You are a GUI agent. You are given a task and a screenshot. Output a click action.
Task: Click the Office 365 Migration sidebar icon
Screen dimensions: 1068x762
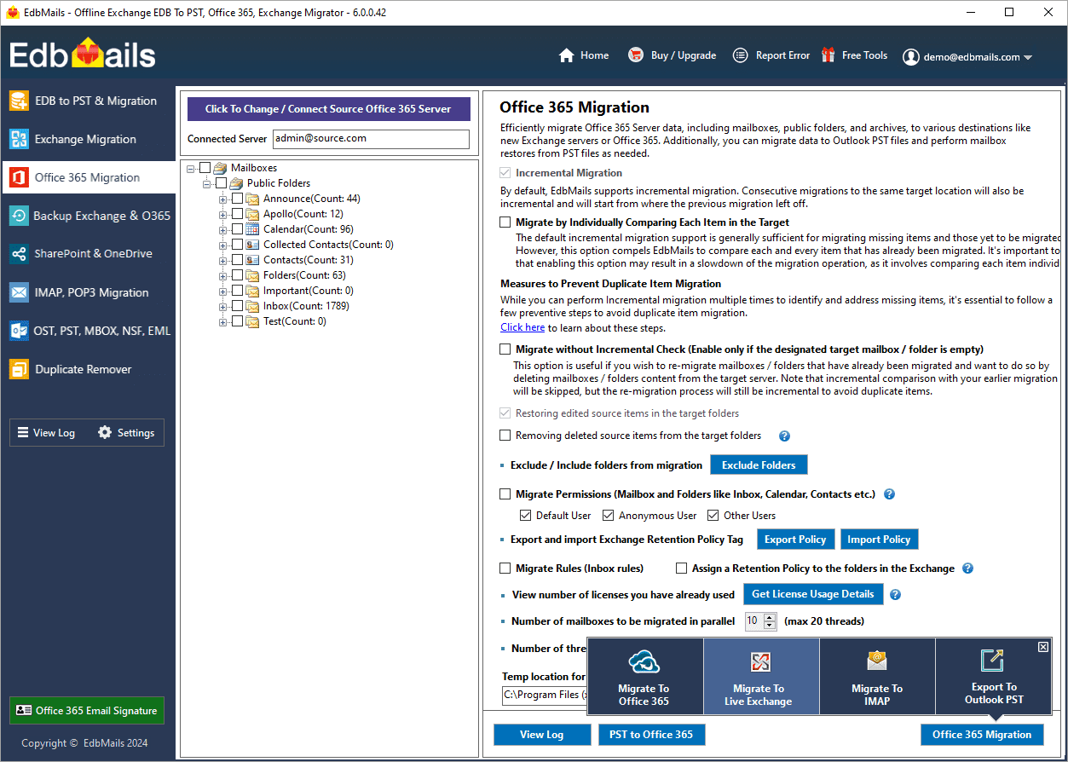[19, 177]
